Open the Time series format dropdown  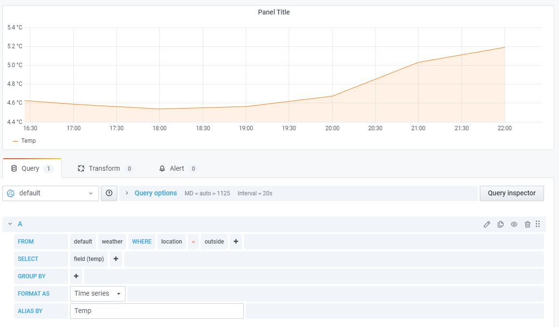click(x=98, y=294)
